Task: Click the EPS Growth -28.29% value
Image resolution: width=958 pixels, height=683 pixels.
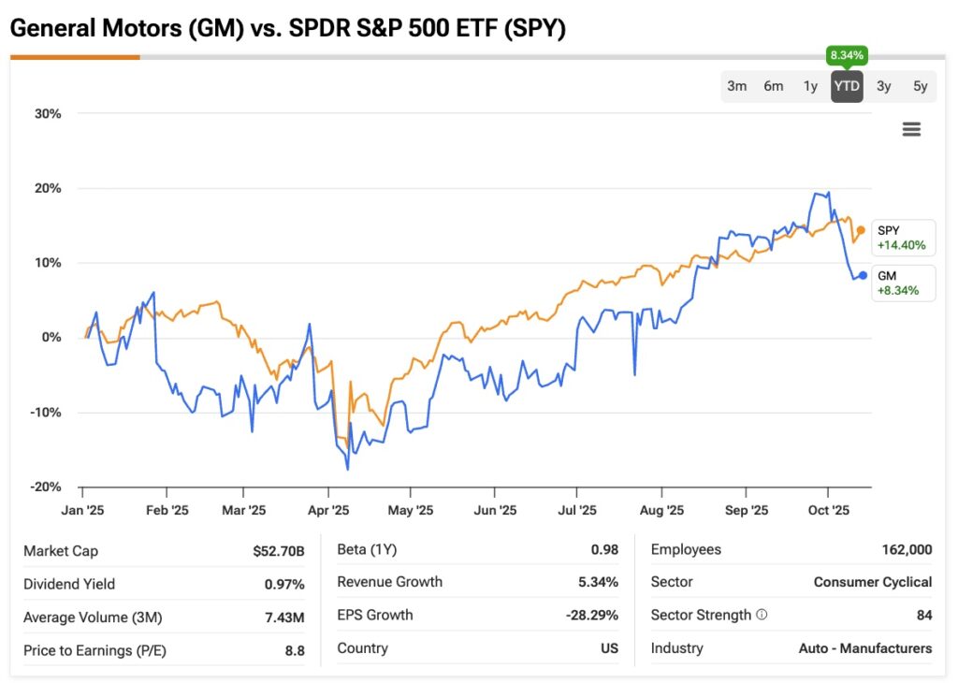Action: [x=590, y=615]
